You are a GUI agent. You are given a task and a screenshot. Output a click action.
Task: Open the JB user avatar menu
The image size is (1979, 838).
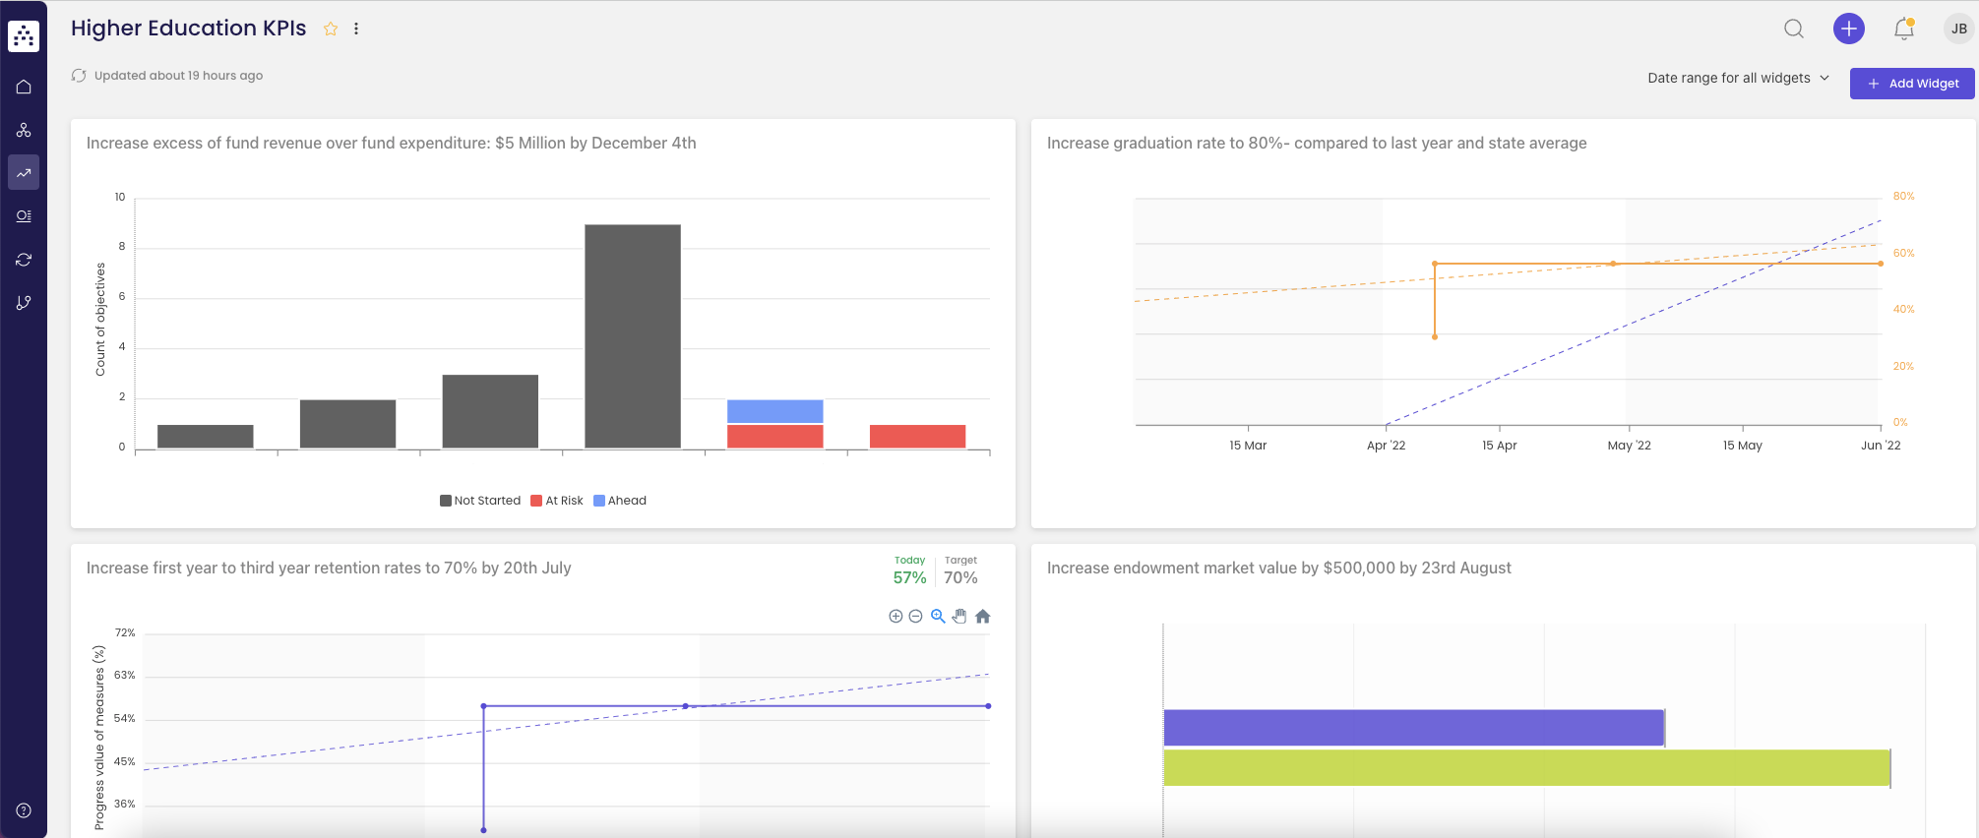[x=1958, y=29]
